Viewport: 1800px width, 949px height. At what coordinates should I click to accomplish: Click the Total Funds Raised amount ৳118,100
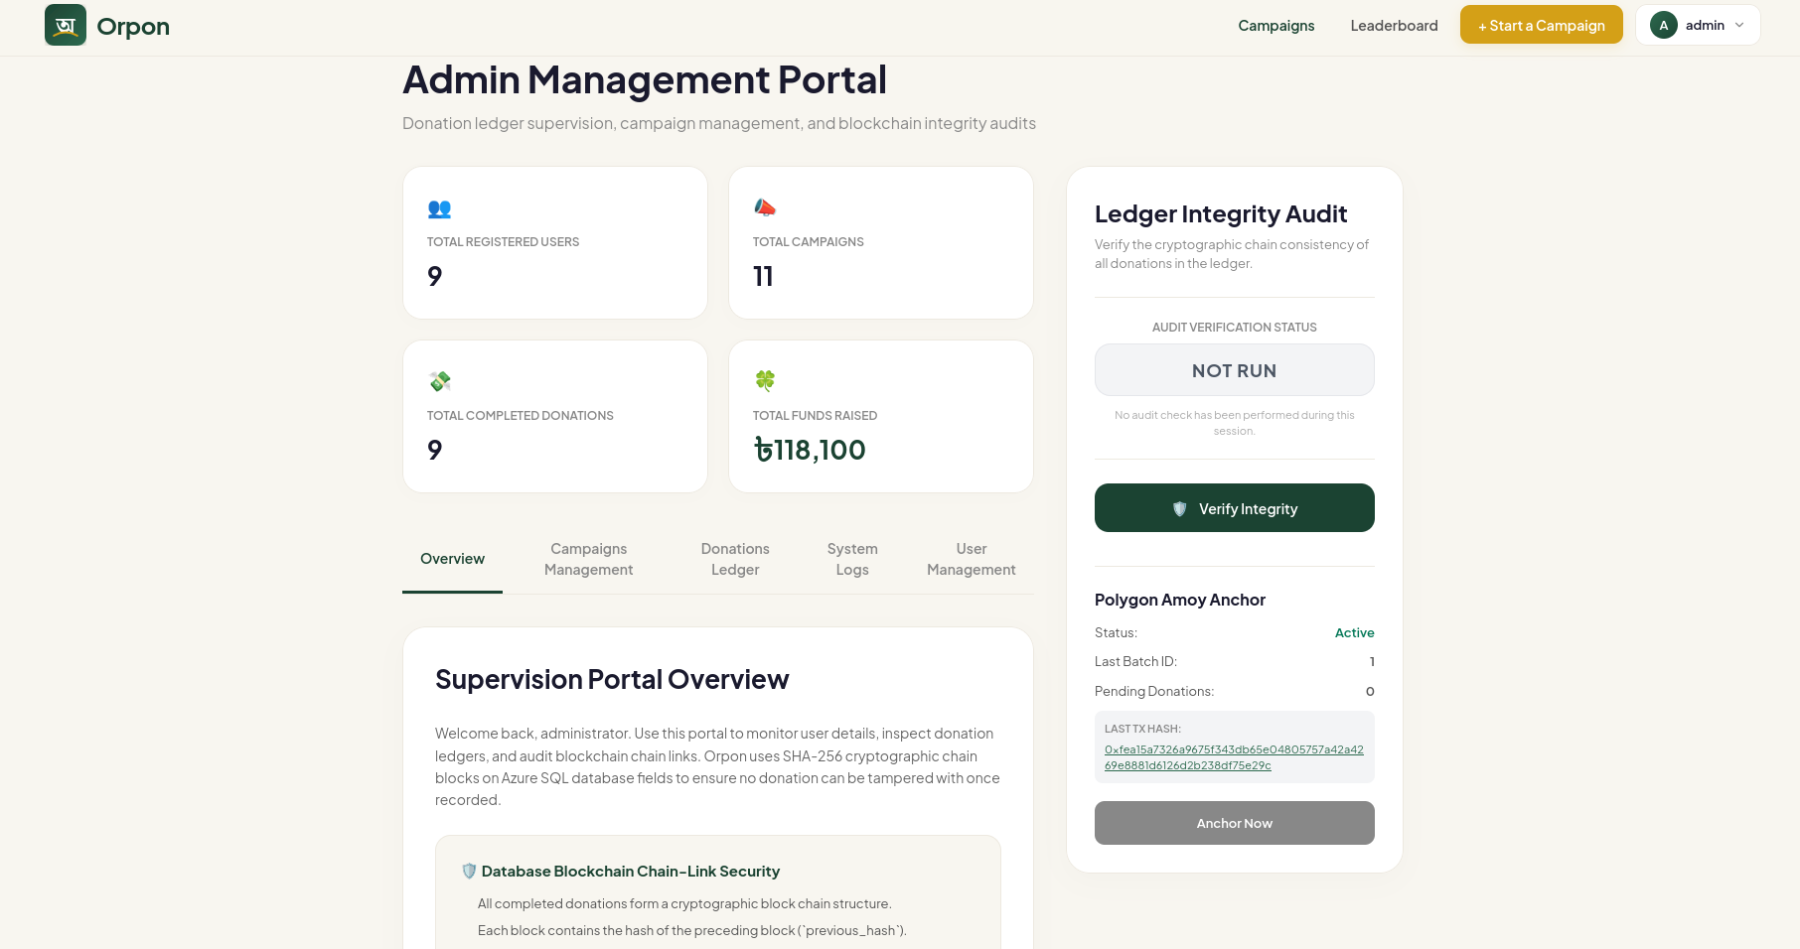(810, 450)
